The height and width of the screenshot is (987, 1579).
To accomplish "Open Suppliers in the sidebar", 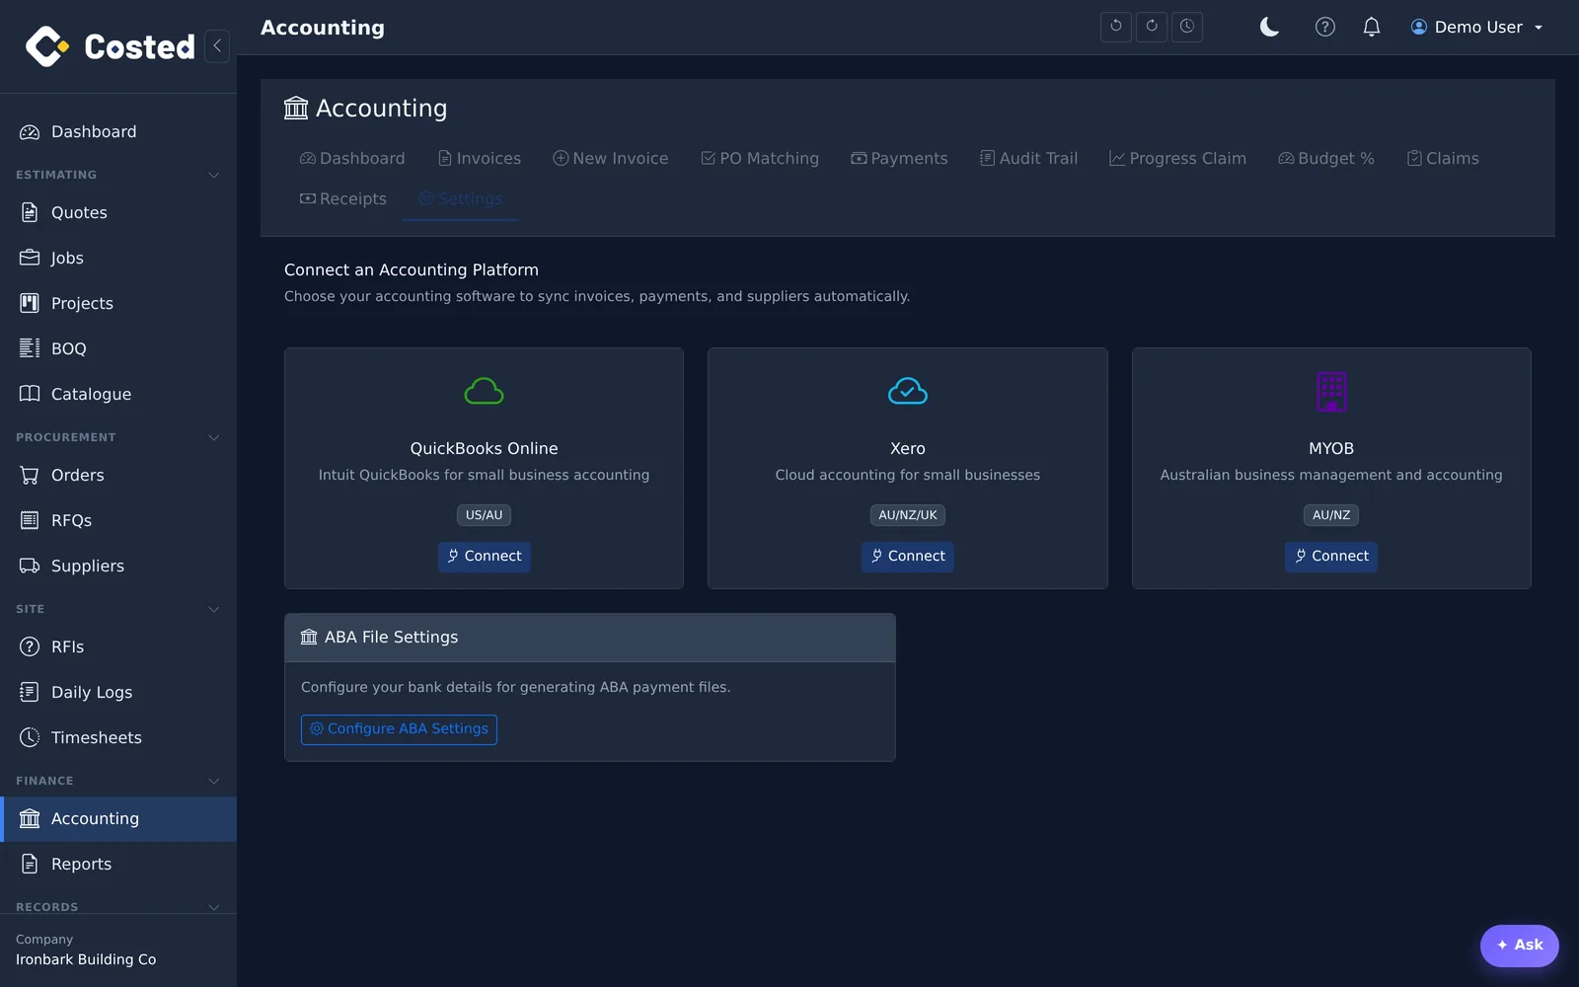I will tap(118, 567).
